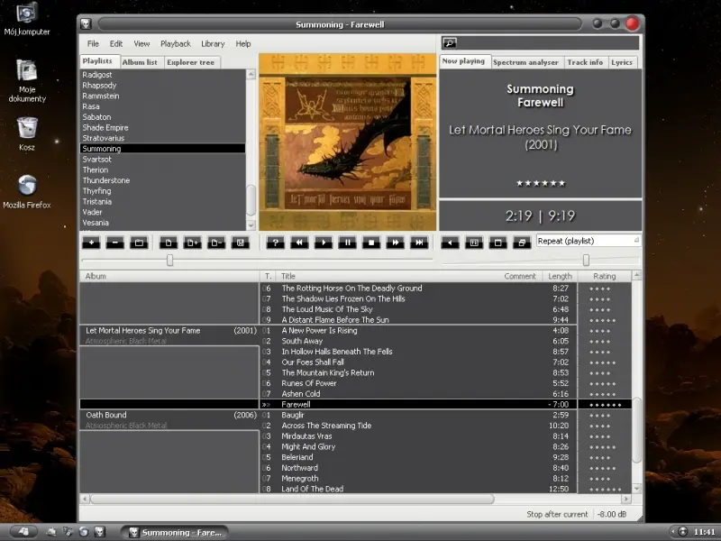Switch to the Explorer tree tab

pyautogui.click(x=191, y=62)
